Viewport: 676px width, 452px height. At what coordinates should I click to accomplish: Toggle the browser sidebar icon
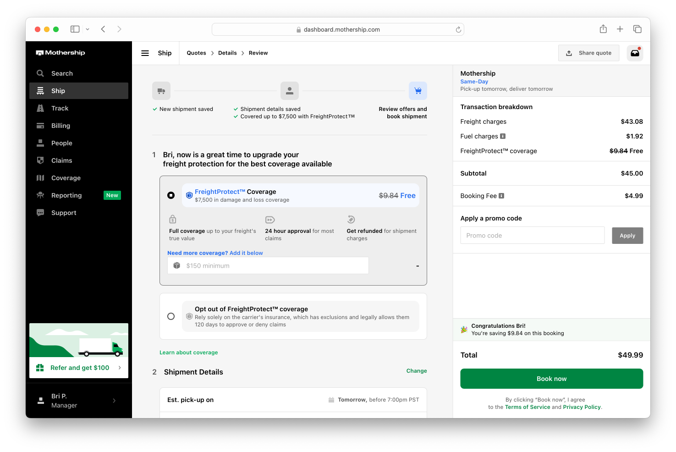coord(75,29)
